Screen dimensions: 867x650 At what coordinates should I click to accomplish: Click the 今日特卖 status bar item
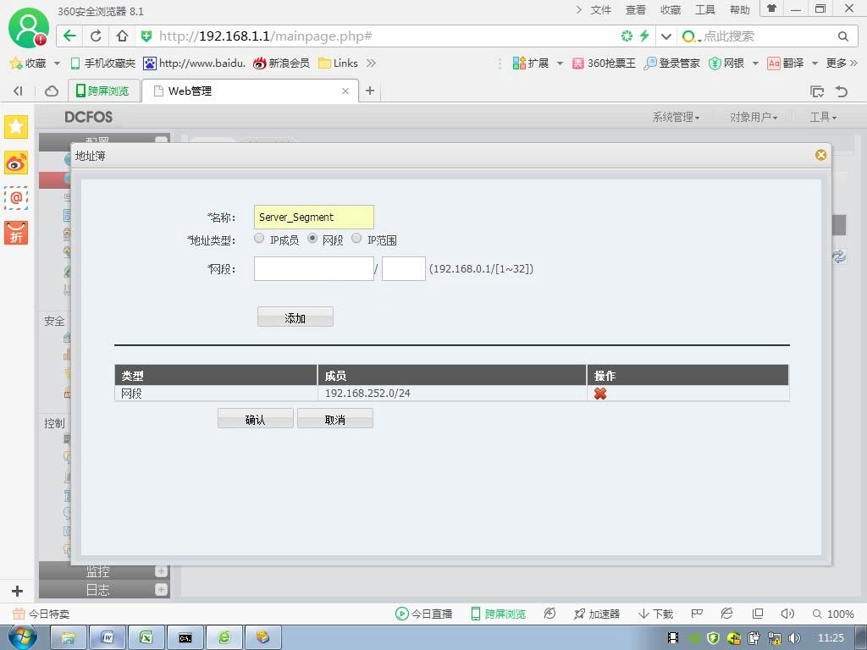click(41, 614)
